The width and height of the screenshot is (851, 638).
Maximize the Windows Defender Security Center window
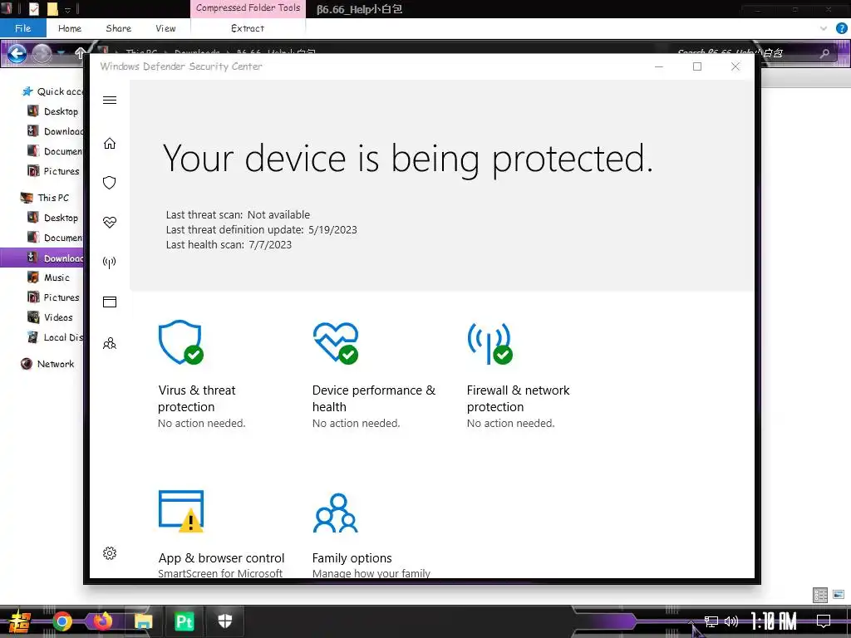697,66
